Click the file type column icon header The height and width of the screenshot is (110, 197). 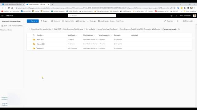pos(34,35)
